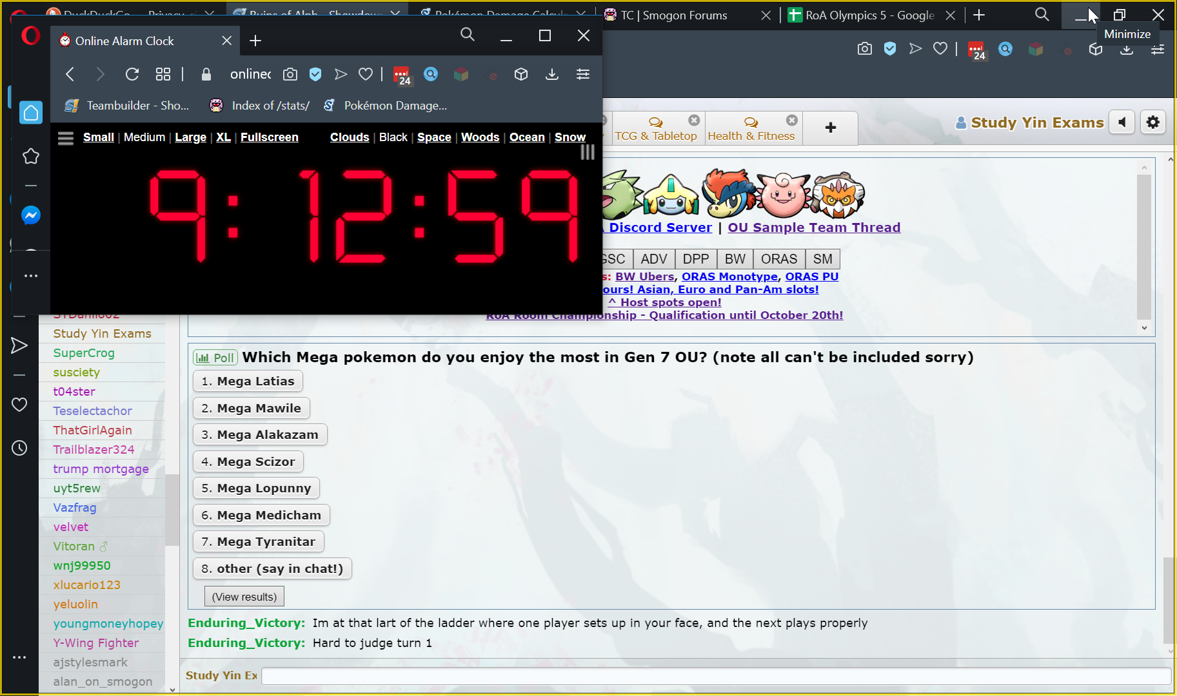This screenshot has height=696, width=1177.
Task: Click sidebar three-dots menu near Messenger
Action: (x=31, y=275)
